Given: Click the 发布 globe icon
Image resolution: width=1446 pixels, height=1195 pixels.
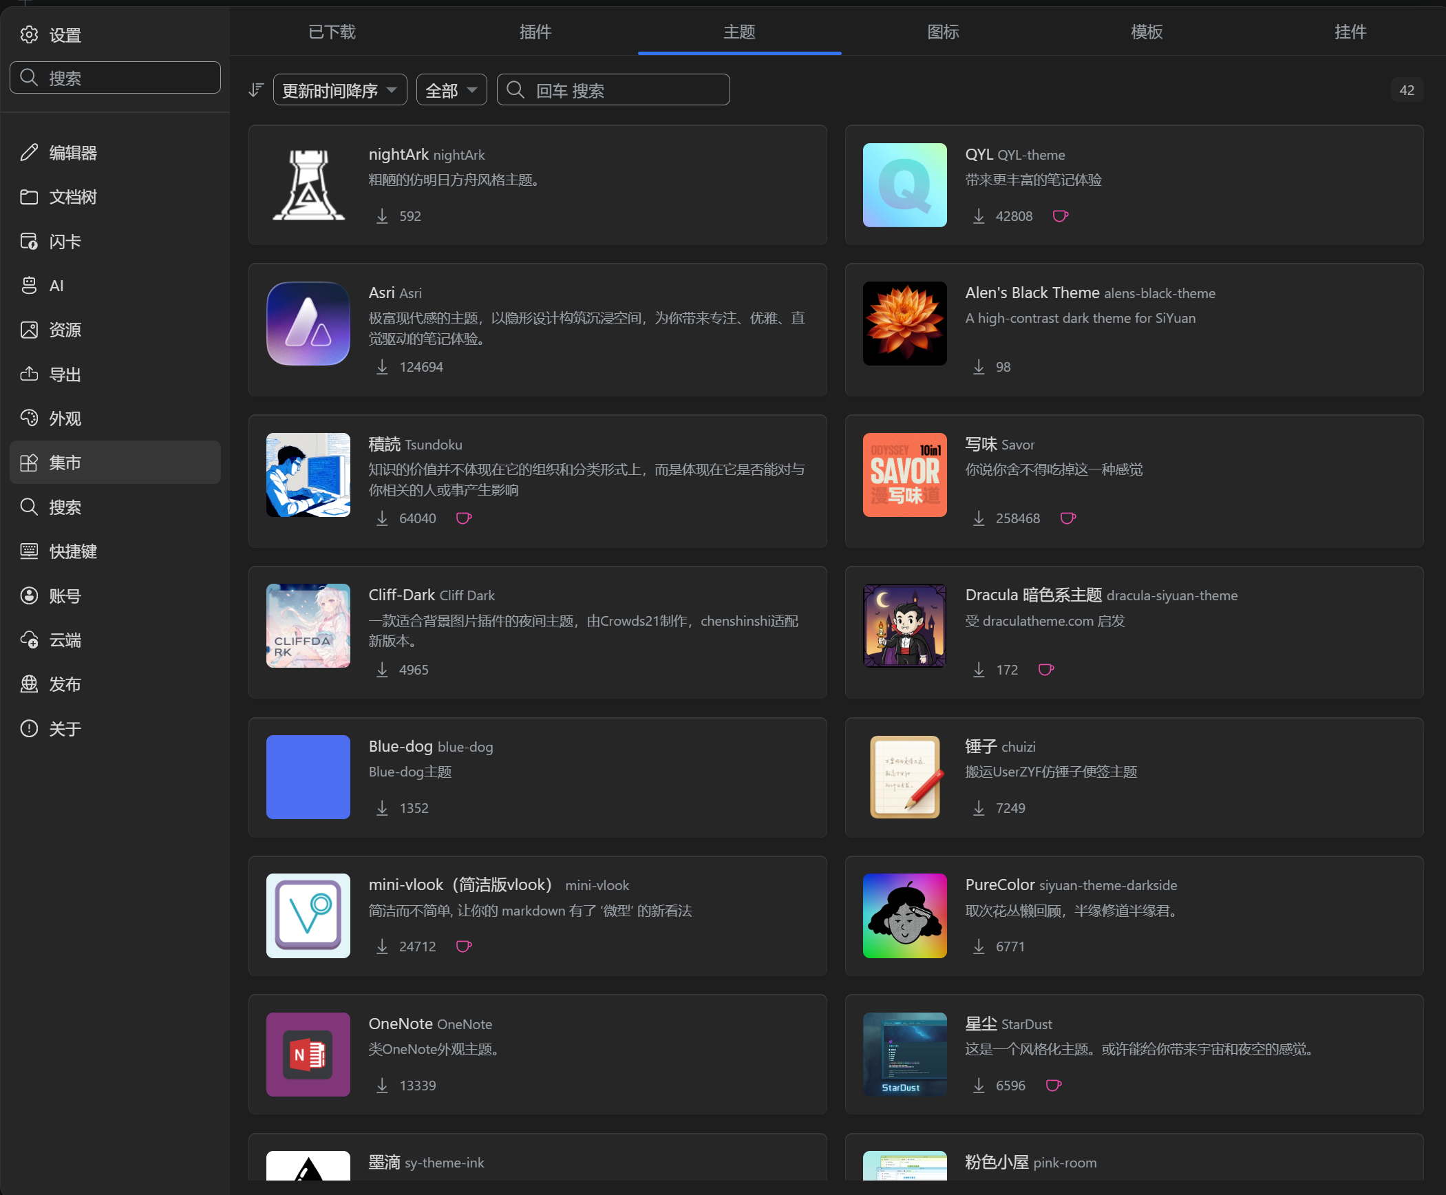Looking at the screenshot, I should pyautogui.click(x=29, y=684).
